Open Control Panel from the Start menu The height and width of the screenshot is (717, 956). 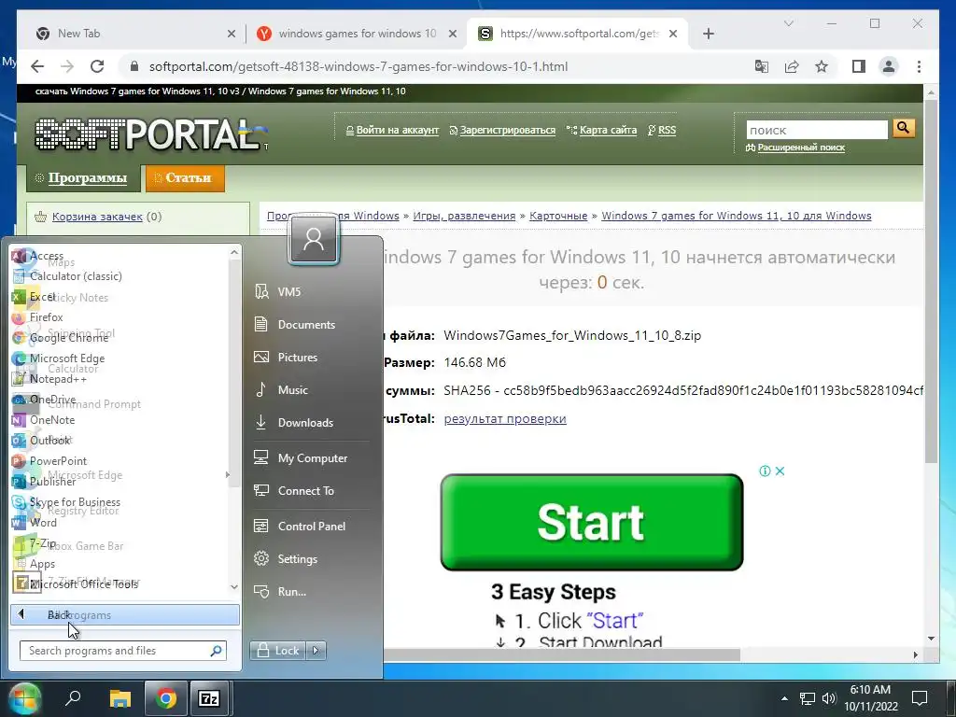pos(312,527)
